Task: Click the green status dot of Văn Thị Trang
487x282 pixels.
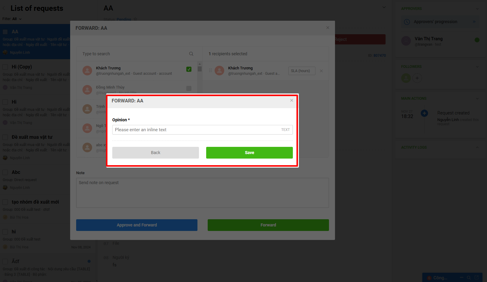Action: (x=477, y=40)
